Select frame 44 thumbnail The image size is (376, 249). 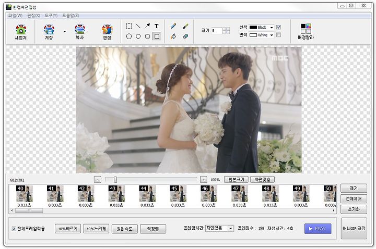[x=147, y=194]
